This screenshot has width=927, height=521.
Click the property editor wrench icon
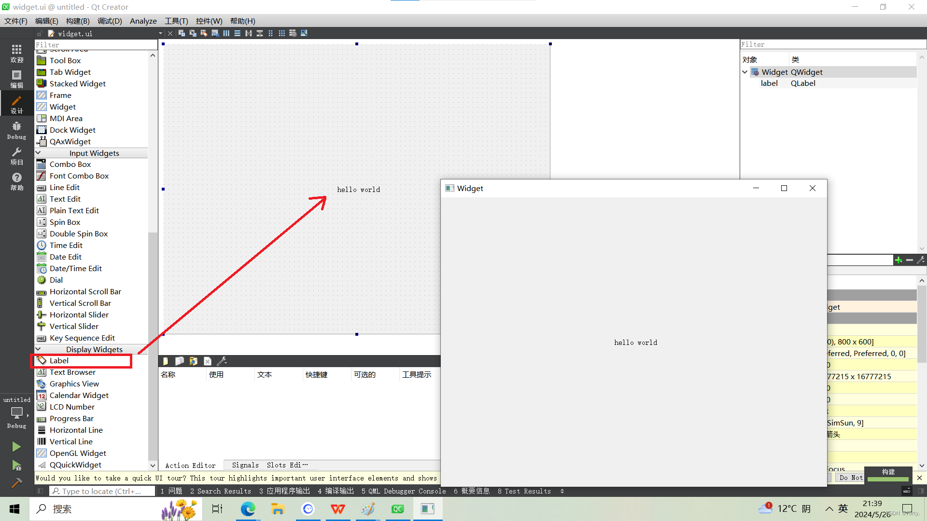coord(921,260)
